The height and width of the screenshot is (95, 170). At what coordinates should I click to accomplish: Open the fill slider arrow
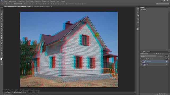pyautogui.click(x=169, y=59)
